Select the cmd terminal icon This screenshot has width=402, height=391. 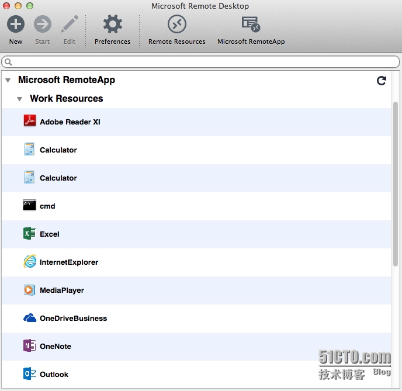29,205
